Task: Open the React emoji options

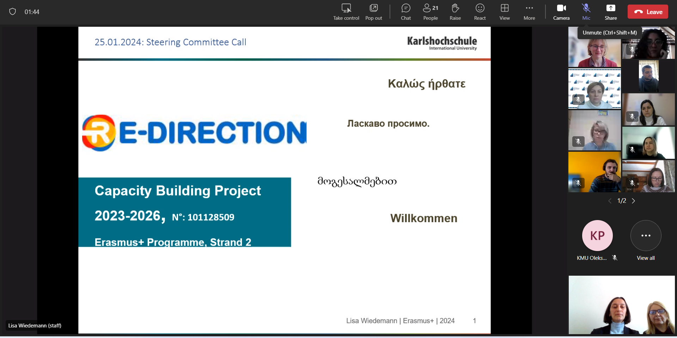Action: pos(480,12)
